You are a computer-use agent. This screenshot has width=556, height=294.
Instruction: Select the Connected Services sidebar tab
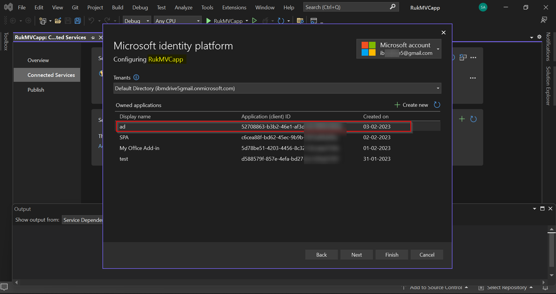click(x=47, y=75)
